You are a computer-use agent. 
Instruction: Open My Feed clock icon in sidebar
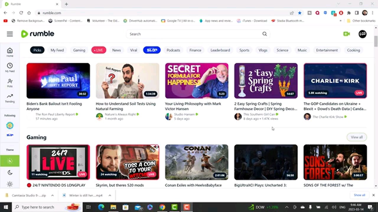(10, 67)
